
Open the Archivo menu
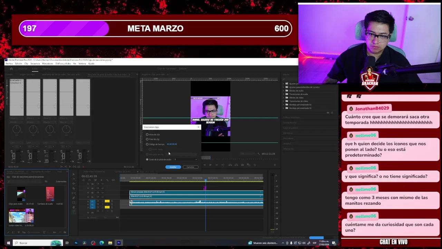(x=9, y=64)
